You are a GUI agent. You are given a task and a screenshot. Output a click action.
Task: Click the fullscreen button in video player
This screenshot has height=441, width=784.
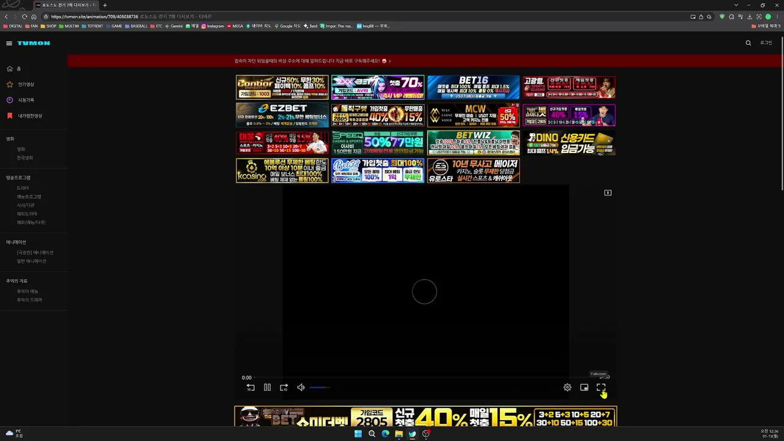pos(601,388)
